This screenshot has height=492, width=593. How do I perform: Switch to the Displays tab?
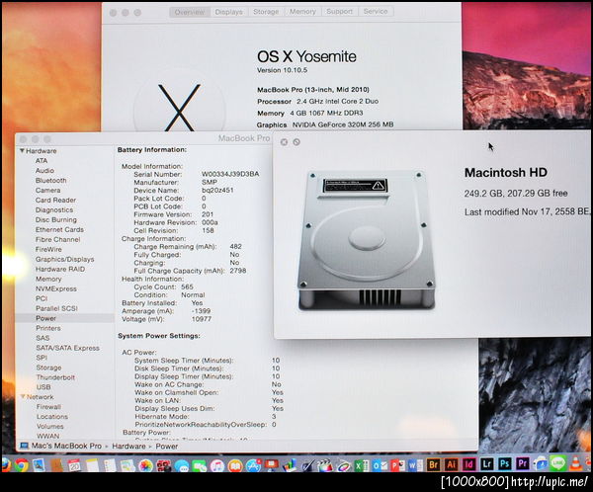pos(229,12)
